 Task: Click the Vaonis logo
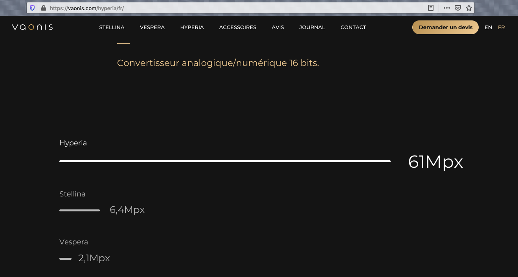pyautogui.click(x=32, y=27)
